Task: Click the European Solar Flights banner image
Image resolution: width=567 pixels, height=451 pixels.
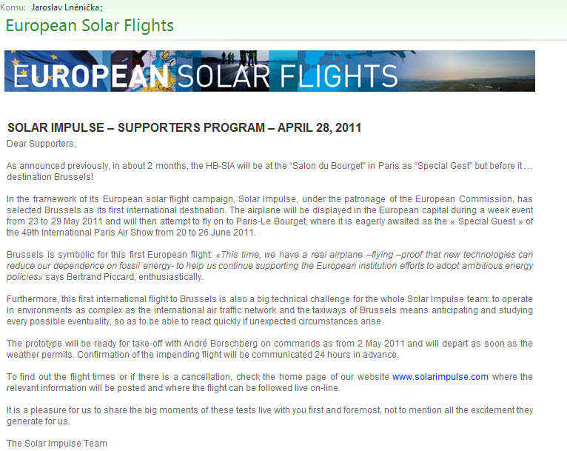Action: pos(269,71)
